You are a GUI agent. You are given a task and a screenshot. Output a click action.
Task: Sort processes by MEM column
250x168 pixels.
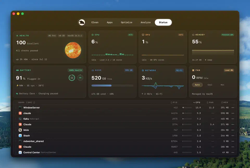[224, 103]
